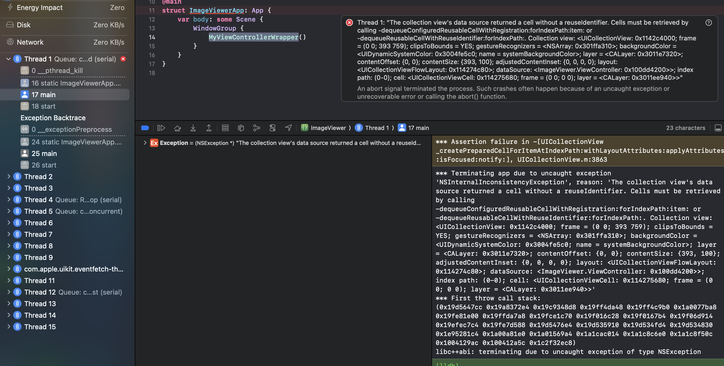Toggle debug area console pane button

pyautogui.click(x=718, y=128)
